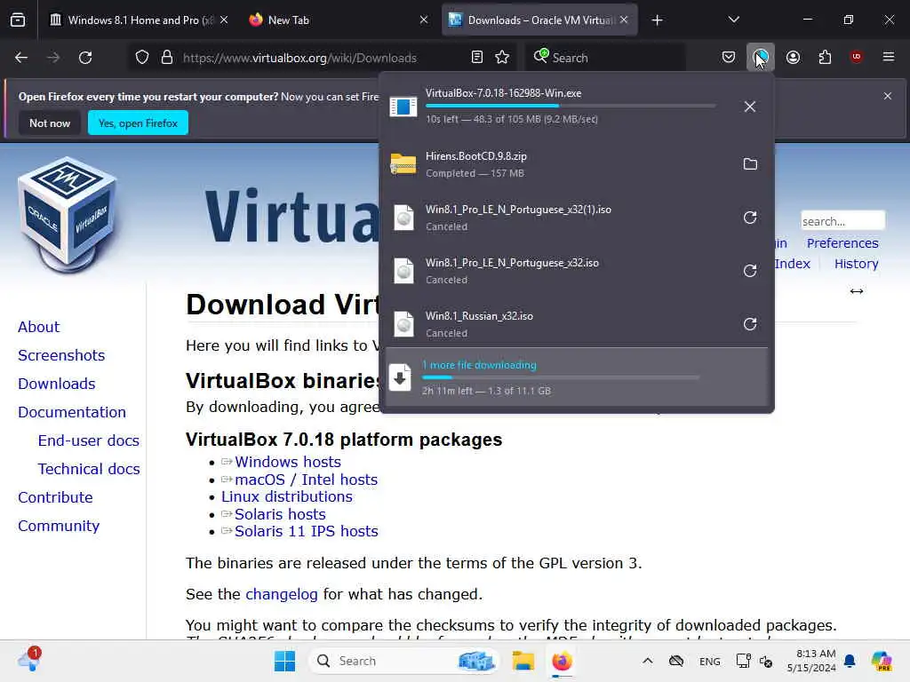The width and height of the screenshot is (910, 682).
Task: Click the Hirens zip archive icon
Action: click(x=403, y=164)
